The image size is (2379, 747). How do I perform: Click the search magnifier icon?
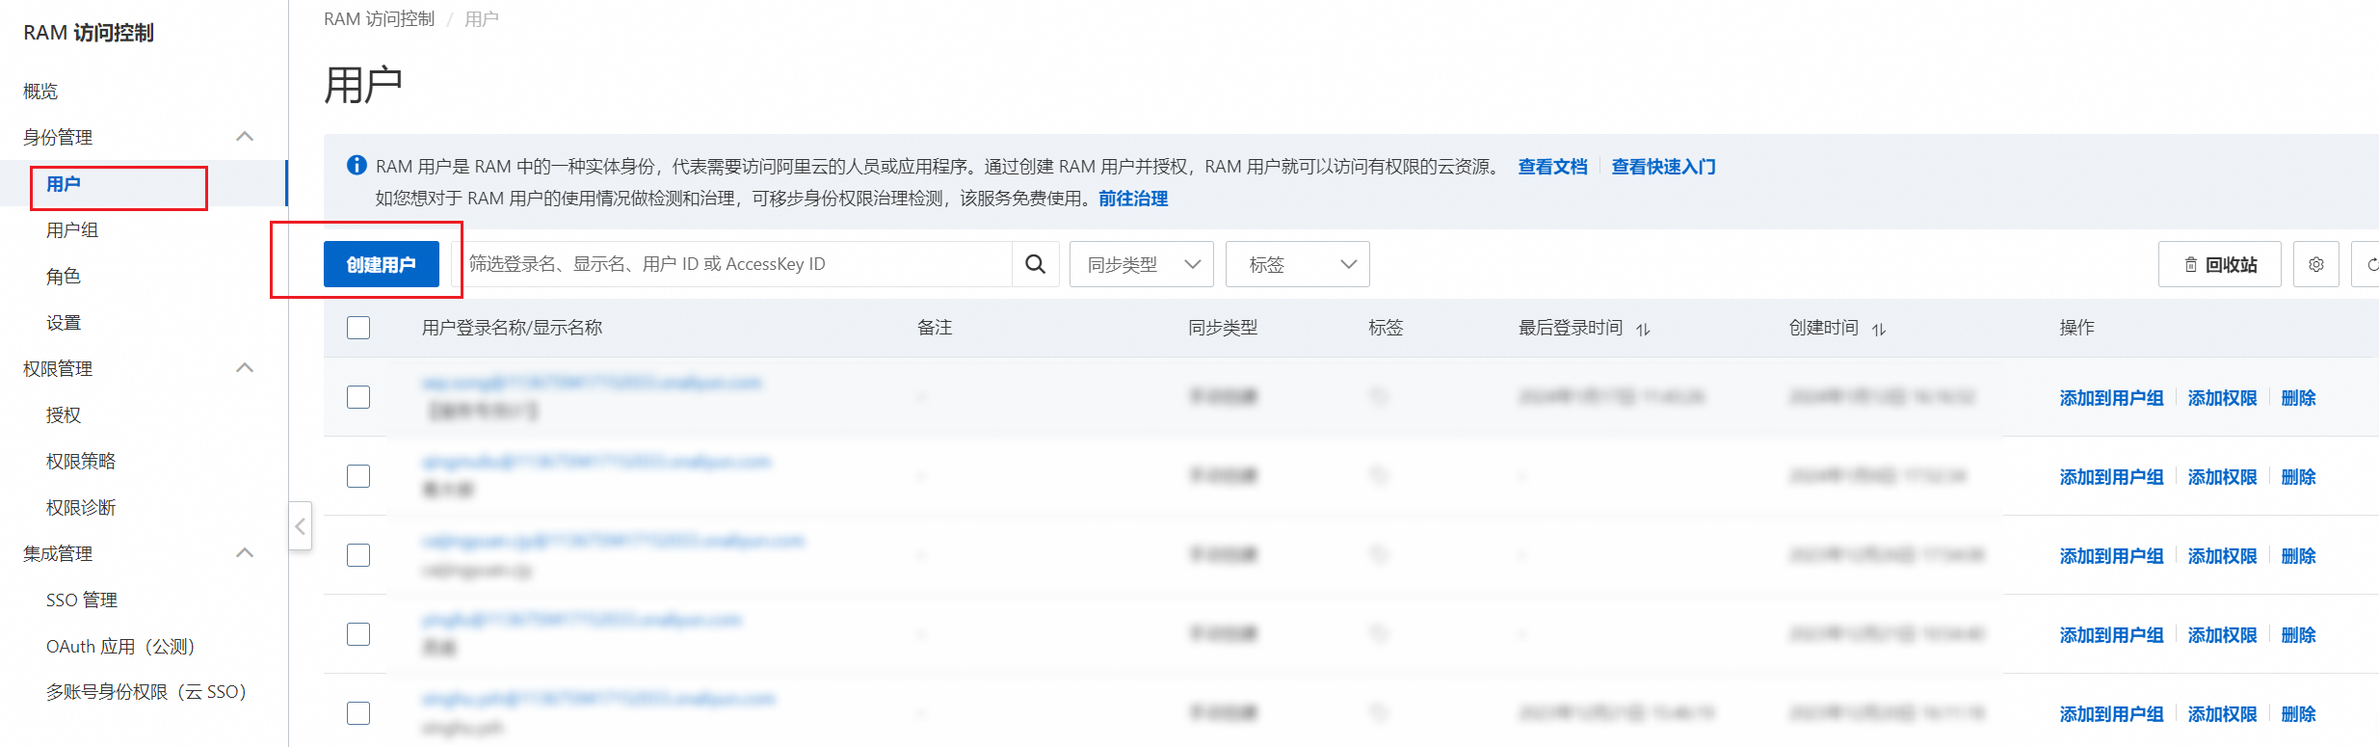1035,264
